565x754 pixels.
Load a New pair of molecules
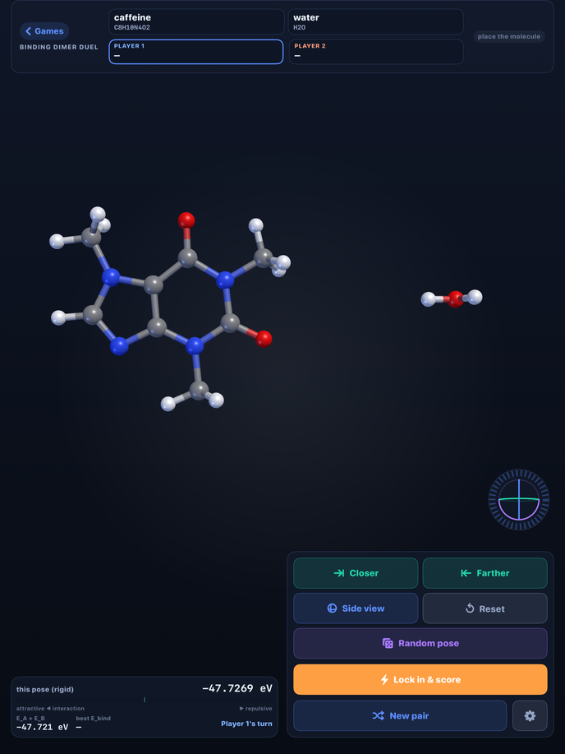[400, 715]
